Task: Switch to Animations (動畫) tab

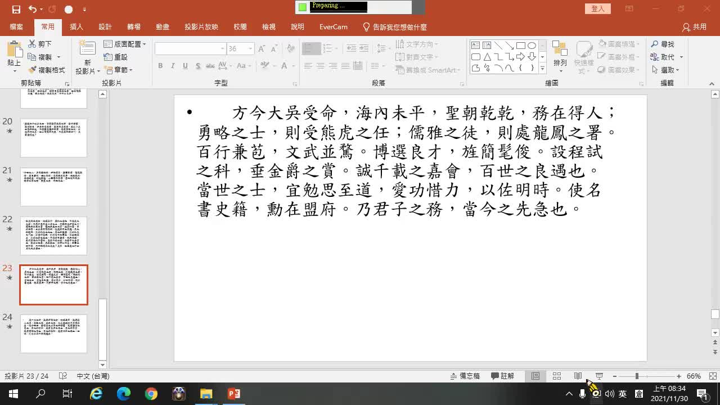Action: click(x=163, y=26)
